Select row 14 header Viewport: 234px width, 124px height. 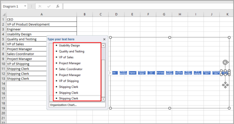[3, 83]
